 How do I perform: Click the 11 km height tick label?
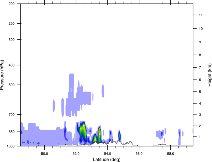click(201, 15)
